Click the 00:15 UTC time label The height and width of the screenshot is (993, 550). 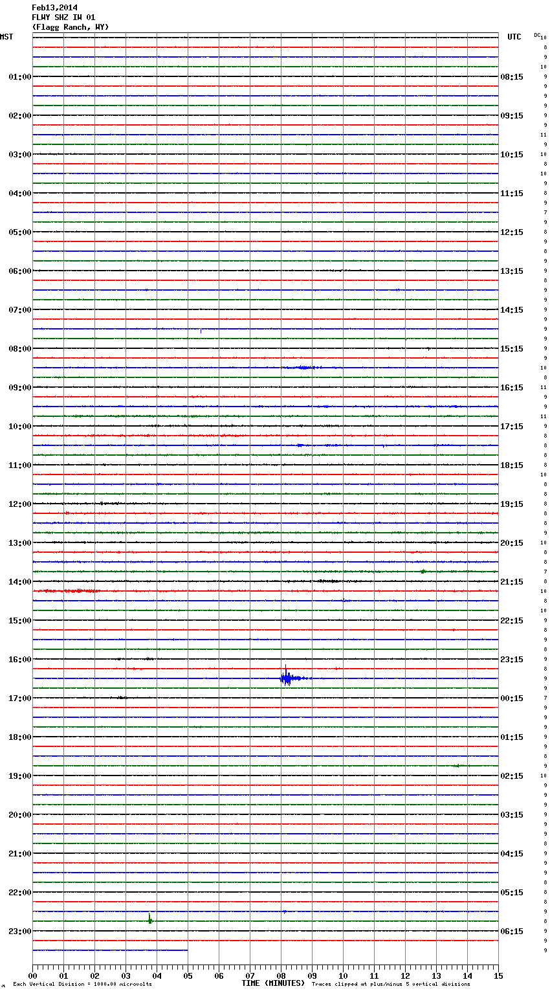pos(512,698)
